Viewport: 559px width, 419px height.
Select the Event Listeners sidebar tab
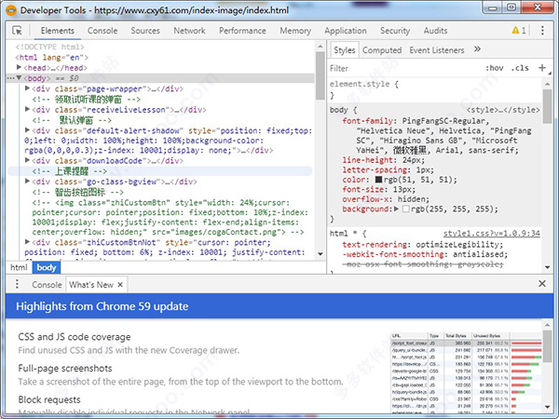[x=437, y=50]
